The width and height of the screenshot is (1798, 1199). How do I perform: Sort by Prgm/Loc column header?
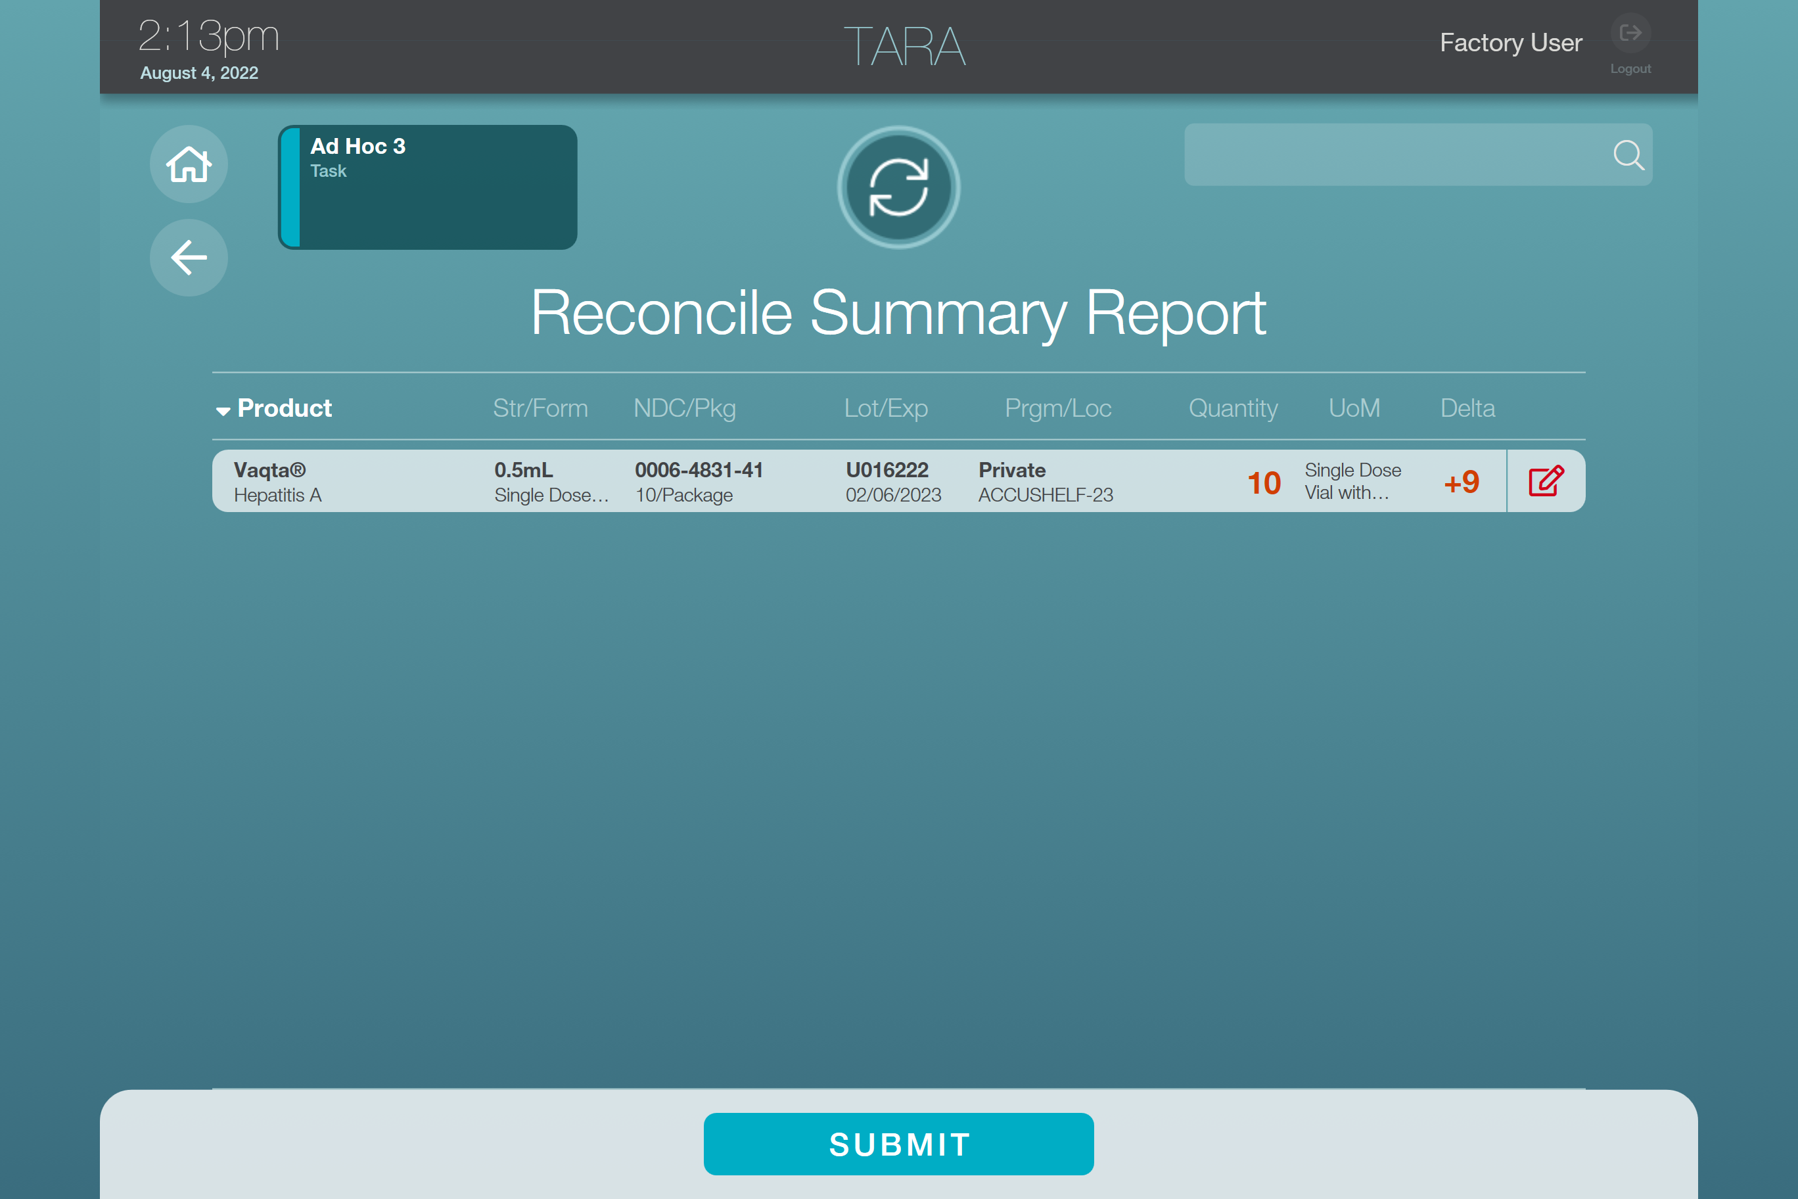[1058, 408]
